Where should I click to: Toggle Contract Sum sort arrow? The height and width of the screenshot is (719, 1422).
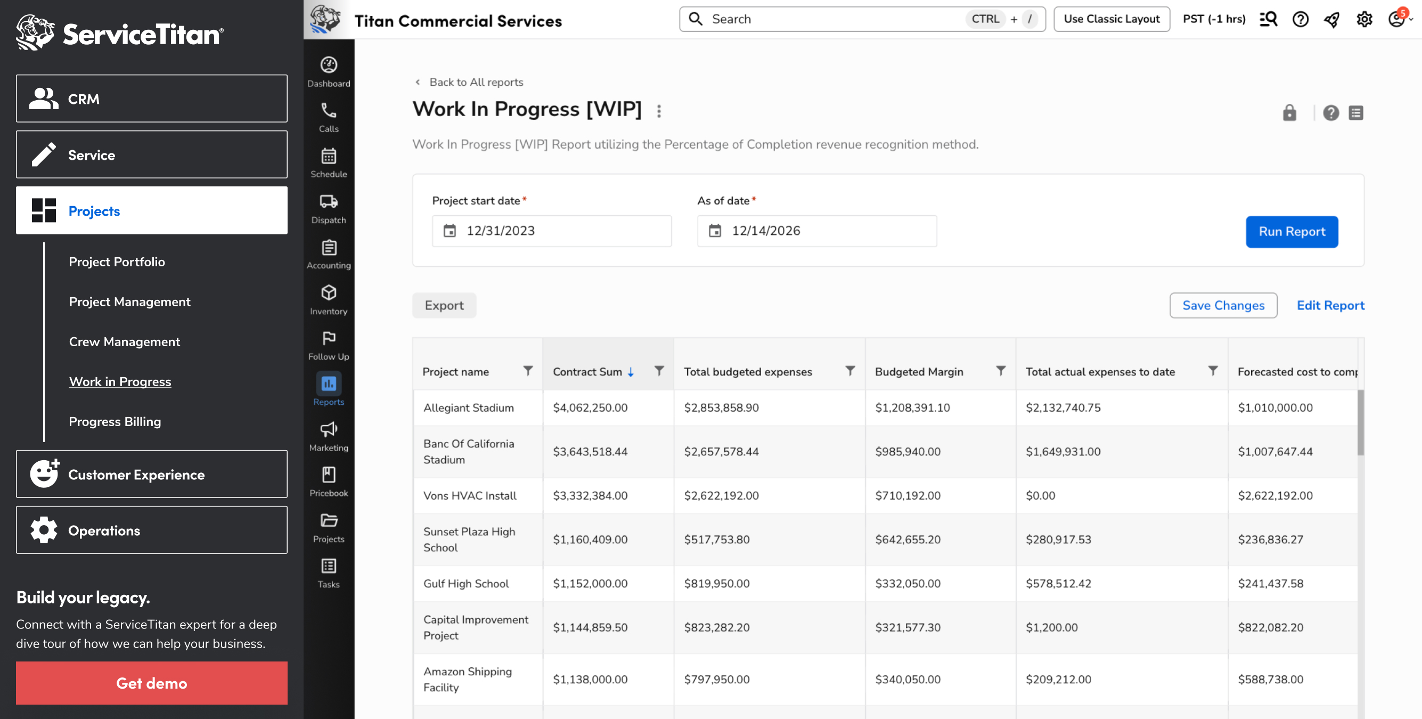(x=631, y=372)
